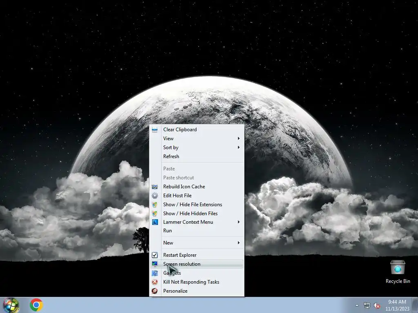Select the greyed Paste entry

[x=197, y=169]
